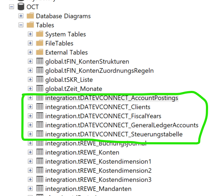Select the Tables label
This screenshot has width=217, height=196.
[x=45, y=25]
